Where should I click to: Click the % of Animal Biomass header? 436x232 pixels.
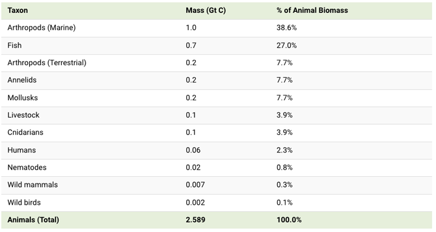312,11
